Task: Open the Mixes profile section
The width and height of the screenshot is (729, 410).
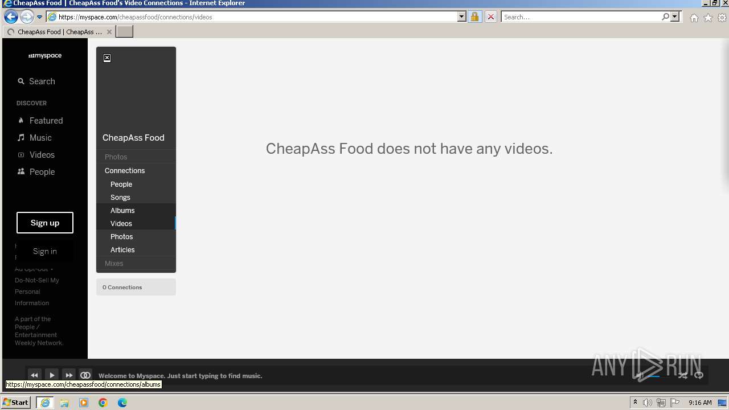Action: pyautogui.click(x=114, y=264)
